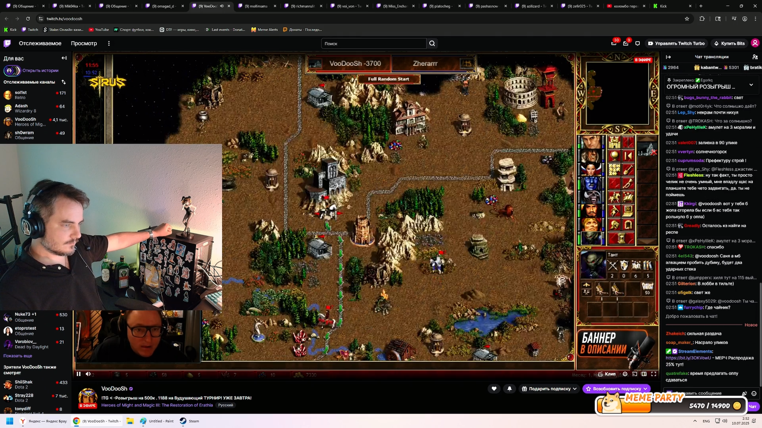Open emote picker in chat input

coord(754,394)
